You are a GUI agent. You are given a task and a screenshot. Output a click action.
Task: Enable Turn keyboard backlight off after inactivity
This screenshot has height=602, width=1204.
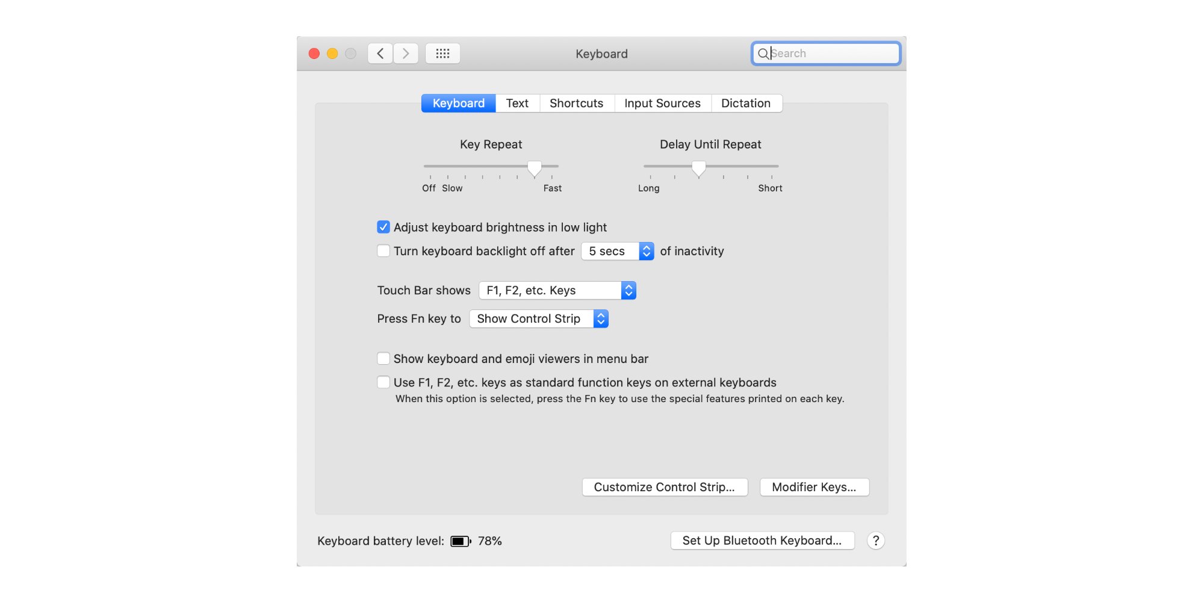tap(383, 250)
